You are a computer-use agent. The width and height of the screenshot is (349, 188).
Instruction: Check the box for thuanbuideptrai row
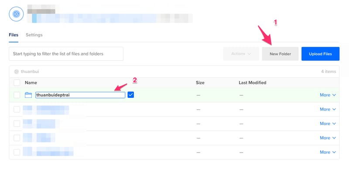17,95
